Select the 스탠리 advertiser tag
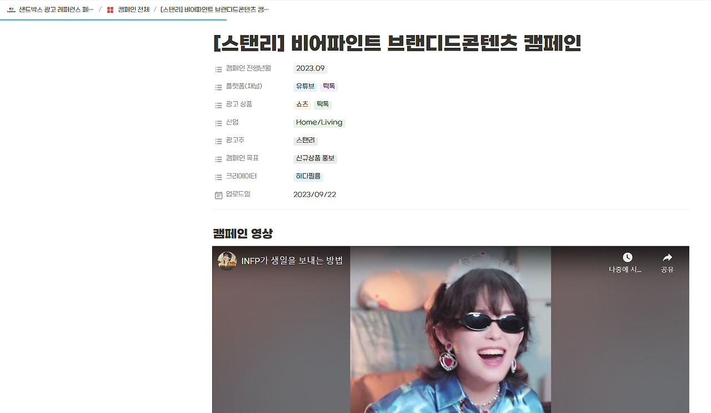The height and width of the screenshot is (413, 711). point(306,140)
